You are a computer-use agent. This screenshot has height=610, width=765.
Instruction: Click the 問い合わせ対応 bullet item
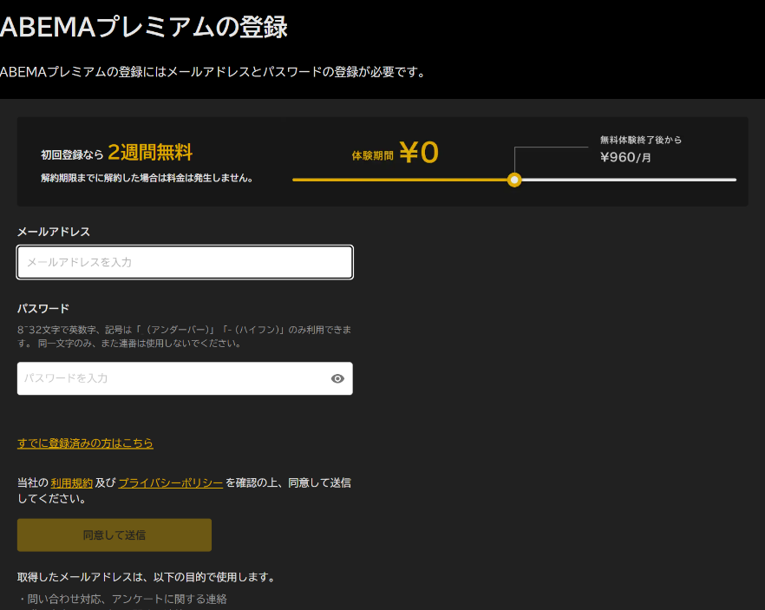pyautogui.click(x=121, y=599)
